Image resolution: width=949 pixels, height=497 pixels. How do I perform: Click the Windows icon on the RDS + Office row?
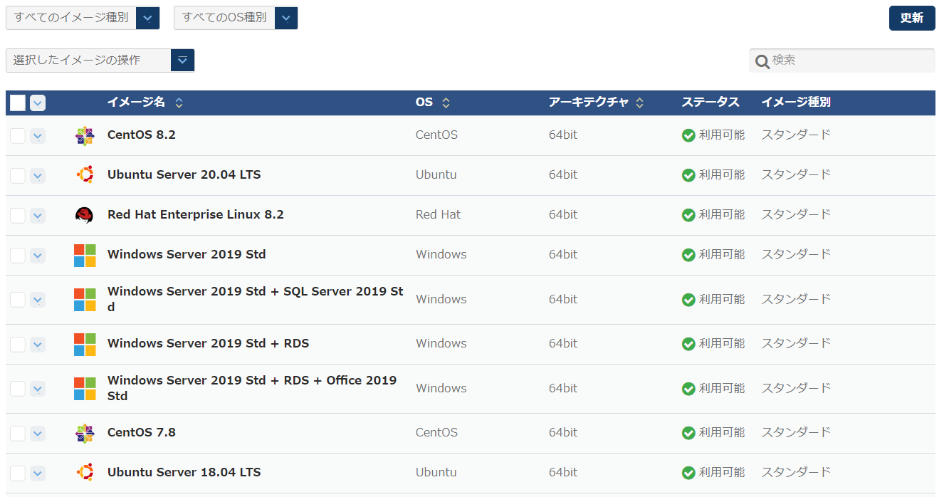coord(85,388)
